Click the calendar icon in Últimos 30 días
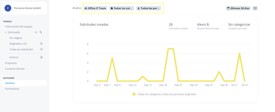This screenshot has width=275, height=112. (228, 8)
